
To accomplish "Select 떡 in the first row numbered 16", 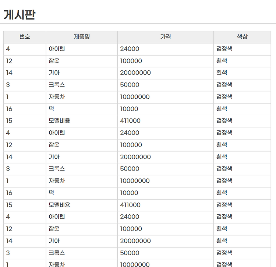I will 51,109.
